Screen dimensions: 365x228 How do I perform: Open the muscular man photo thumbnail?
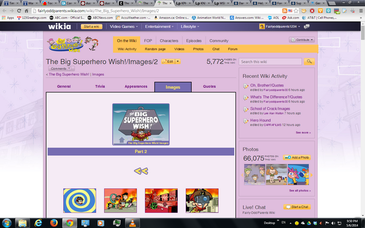point(276,174)
